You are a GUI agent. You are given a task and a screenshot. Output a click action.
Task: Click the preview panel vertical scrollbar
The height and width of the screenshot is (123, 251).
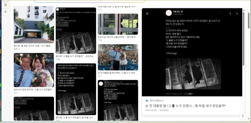coord(244,38)
